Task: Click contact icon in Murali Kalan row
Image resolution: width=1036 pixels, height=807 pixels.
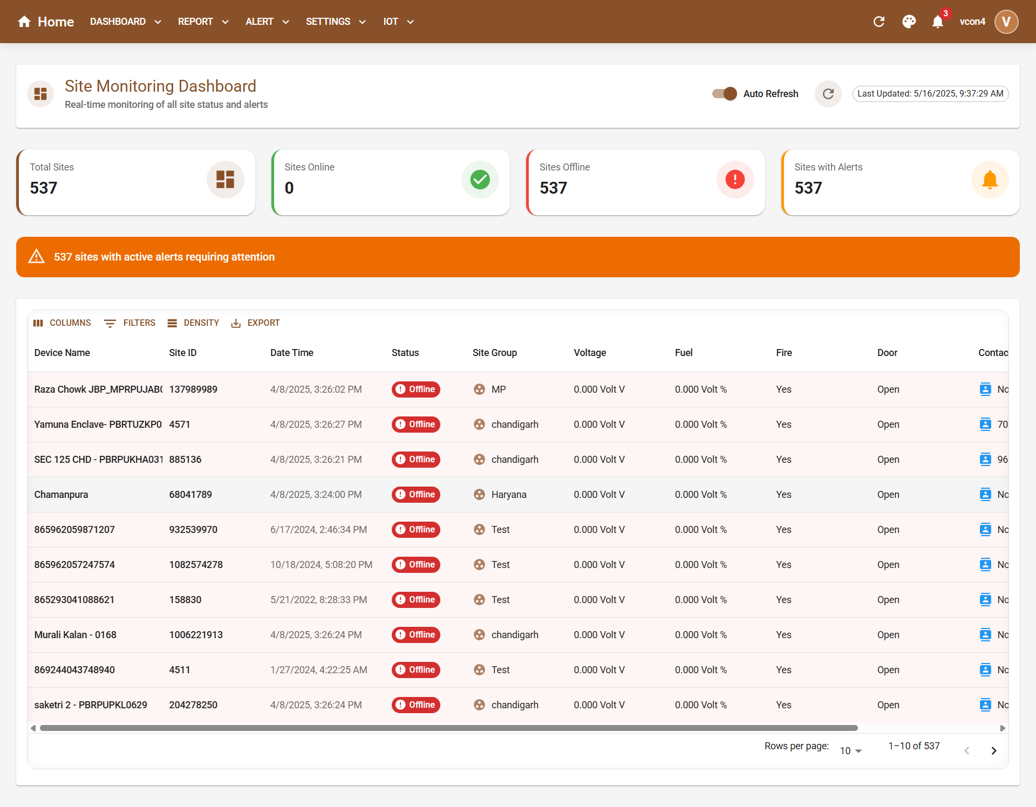Action: tap(985, 634)
